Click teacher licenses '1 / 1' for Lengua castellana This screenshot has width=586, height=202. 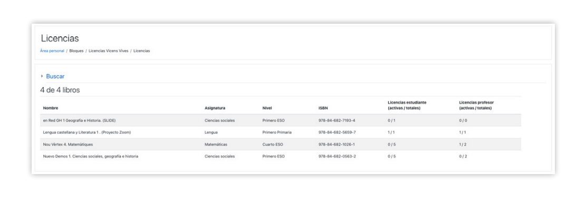coord(462,133)
